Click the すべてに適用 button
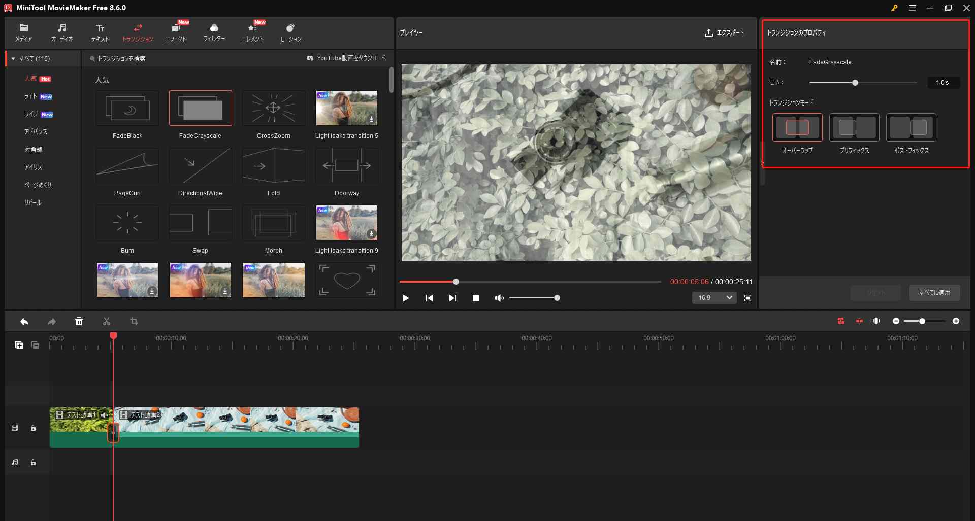Image resolution: width=975 pixels, height=521 pixels. [x=934, y=292]
